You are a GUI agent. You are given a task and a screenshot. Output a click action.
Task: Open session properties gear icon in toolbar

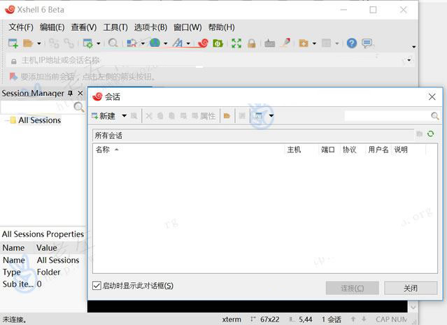click(x=88, y=43)
